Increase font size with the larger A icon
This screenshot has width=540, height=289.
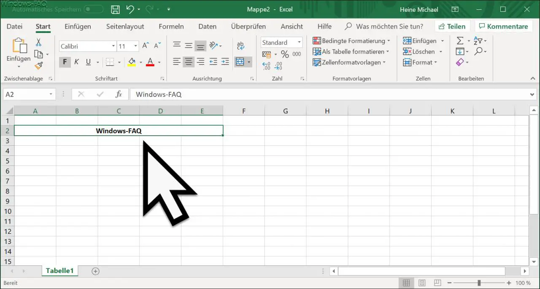[146, 46]
